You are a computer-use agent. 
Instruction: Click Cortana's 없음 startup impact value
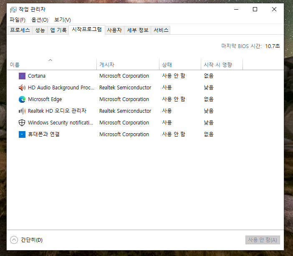tap(209, 76)
